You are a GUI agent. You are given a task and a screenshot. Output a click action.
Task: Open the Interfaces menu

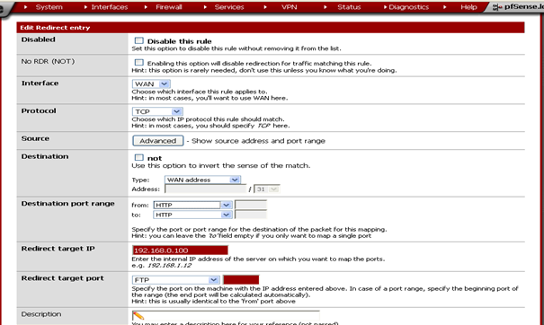[110, 7]
